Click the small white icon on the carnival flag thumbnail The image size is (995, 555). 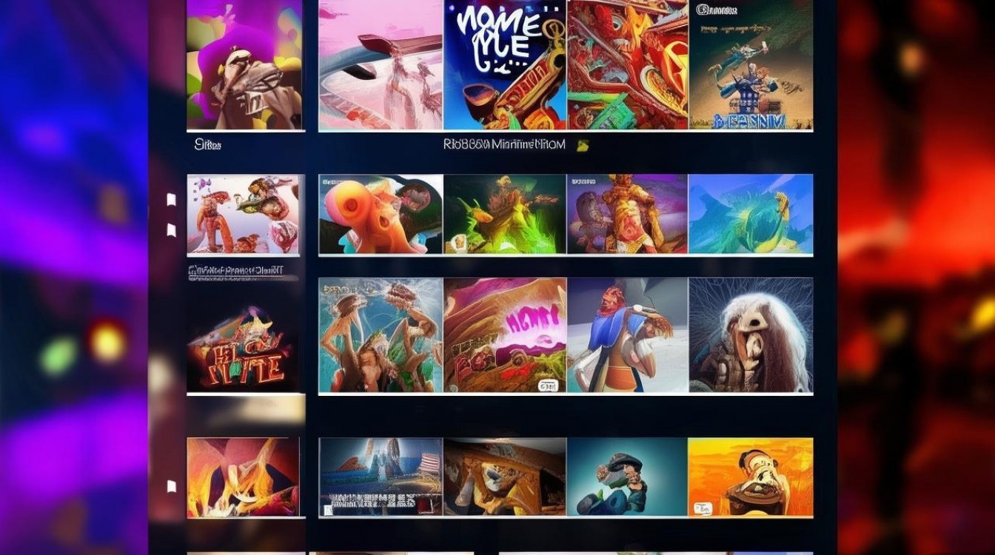pos(327,510)
